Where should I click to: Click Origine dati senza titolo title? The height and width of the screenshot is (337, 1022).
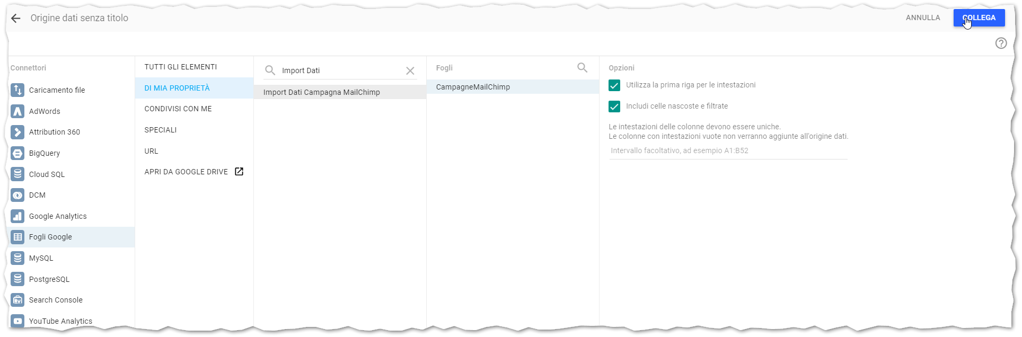[x=80, y=18]
